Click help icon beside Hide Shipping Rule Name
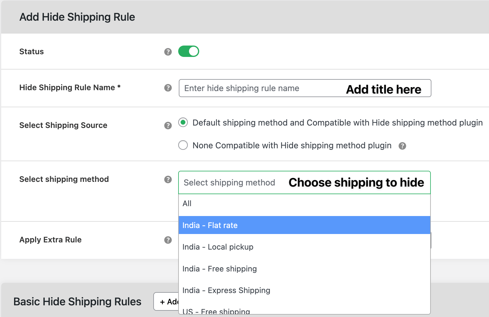 click(x=168, y=88)
